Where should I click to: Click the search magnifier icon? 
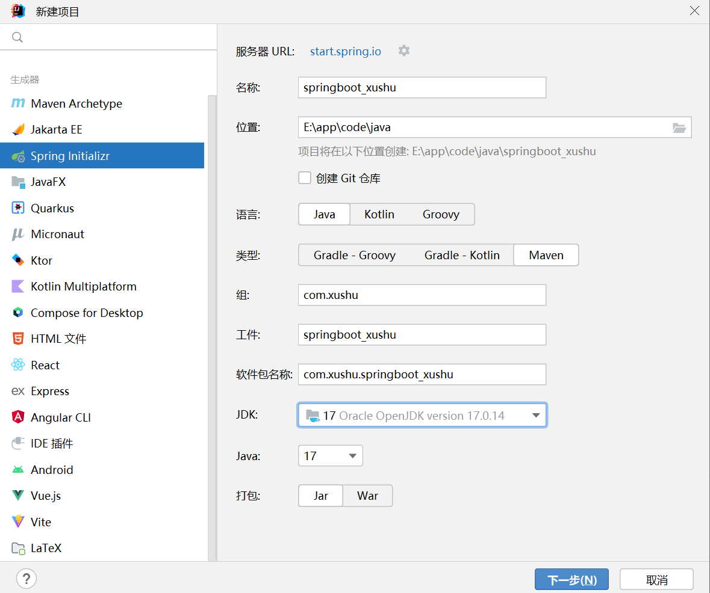[17, 37]
